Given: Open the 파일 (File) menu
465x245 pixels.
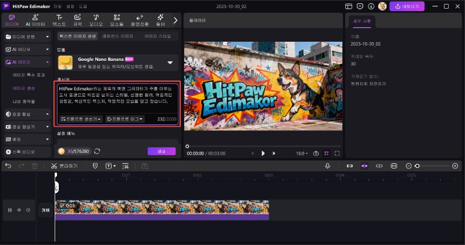Looking at the screenshot, I should [57, 6].
